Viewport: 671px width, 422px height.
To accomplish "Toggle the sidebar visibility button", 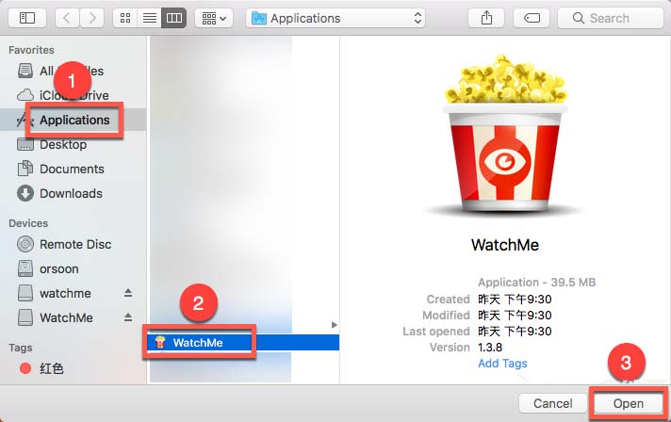I will click(27, 18).
